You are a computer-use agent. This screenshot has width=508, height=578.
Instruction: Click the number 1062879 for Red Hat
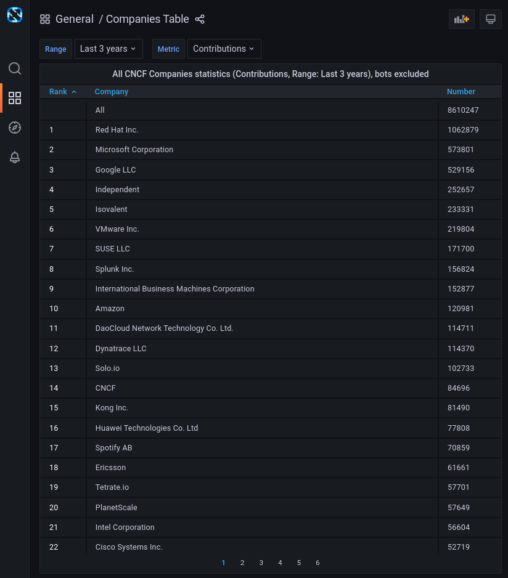[463, 130]
